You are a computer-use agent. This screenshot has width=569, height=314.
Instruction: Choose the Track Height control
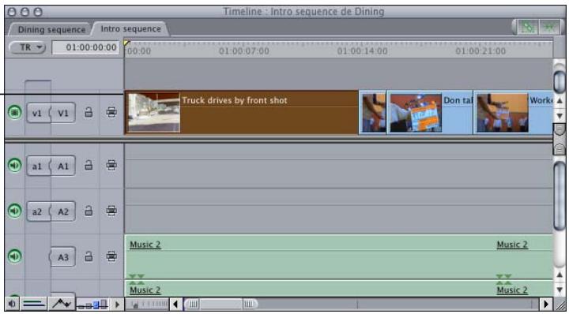[x=93, y=304]
